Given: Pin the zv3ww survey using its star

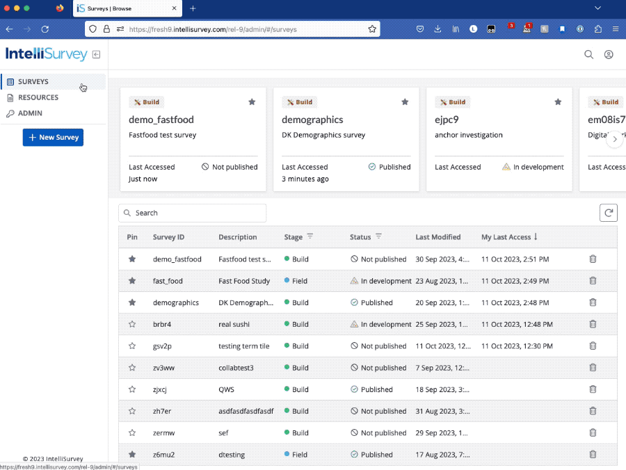Looking at the screenshot, I should tap(132, 368).
